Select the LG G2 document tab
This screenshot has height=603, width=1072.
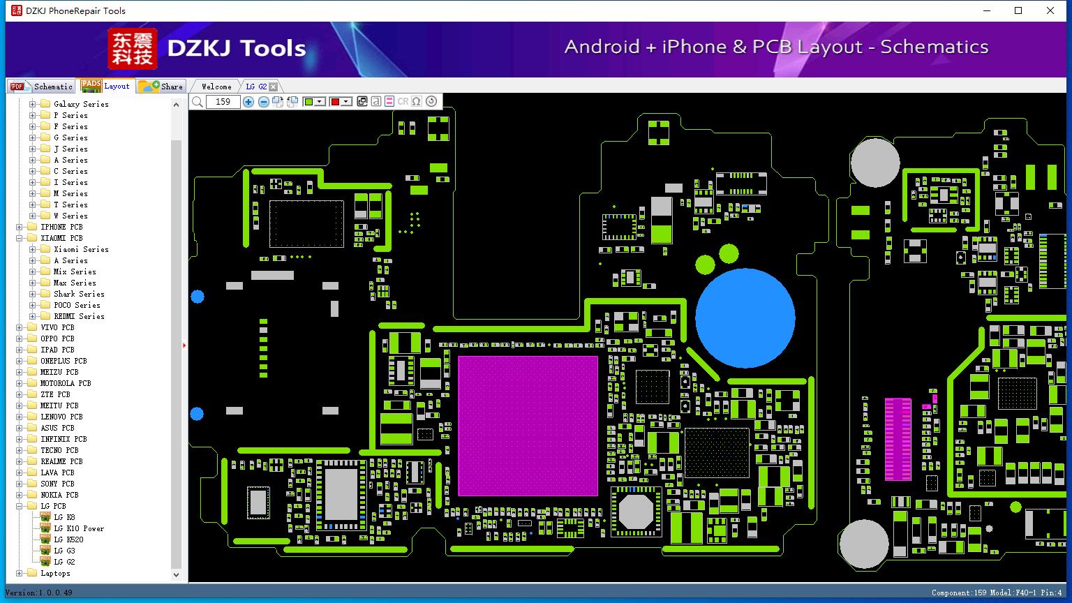point(256,87)
